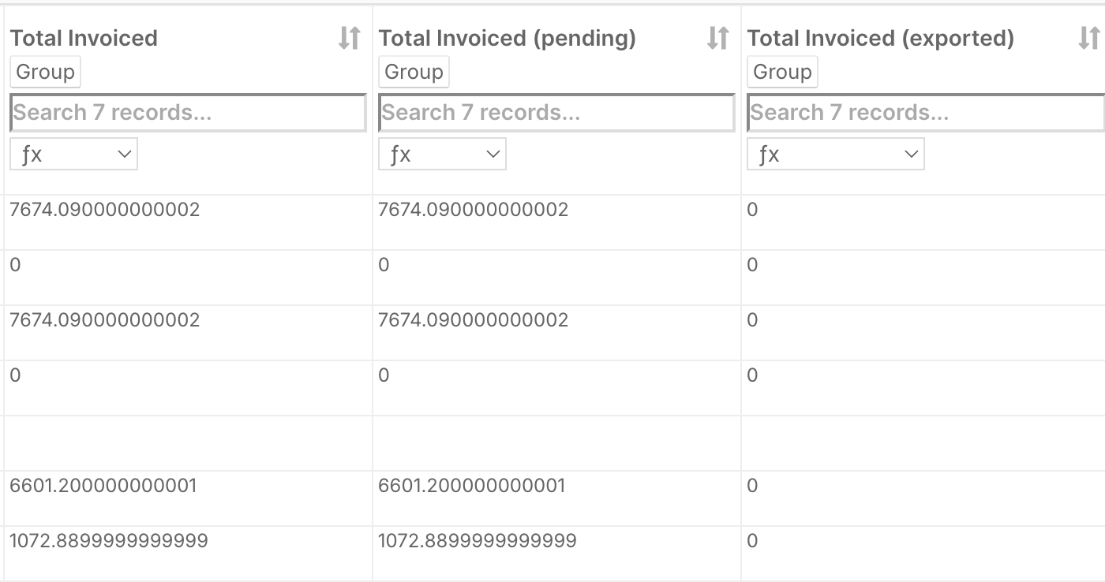
Task: Click the exported value in the 6601.2 row
Action: (752, 486)
